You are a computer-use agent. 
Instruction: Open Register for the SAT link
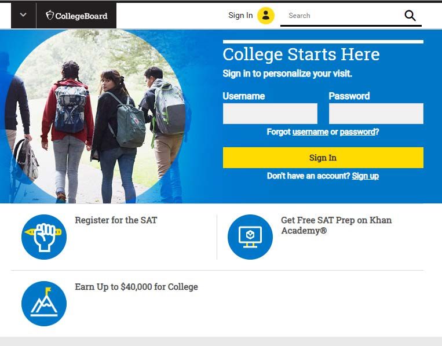(116, 220)
